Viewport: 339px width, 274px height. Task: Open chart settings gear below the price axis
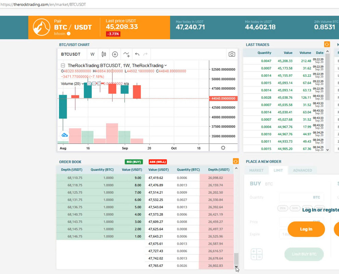coord(223,148)
